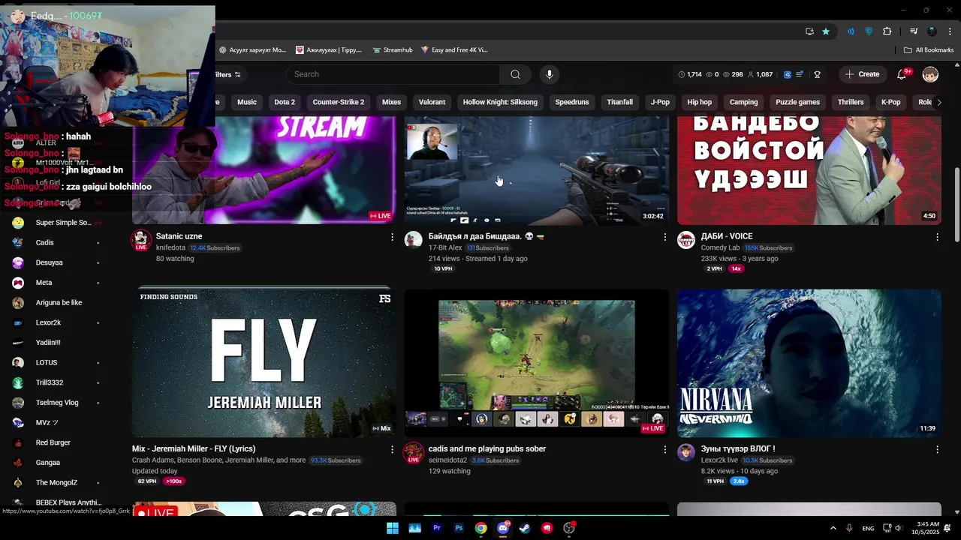Open Comedy Lab channel avatar
Screen dimensions: 961x540
click(x=686, y=240)
